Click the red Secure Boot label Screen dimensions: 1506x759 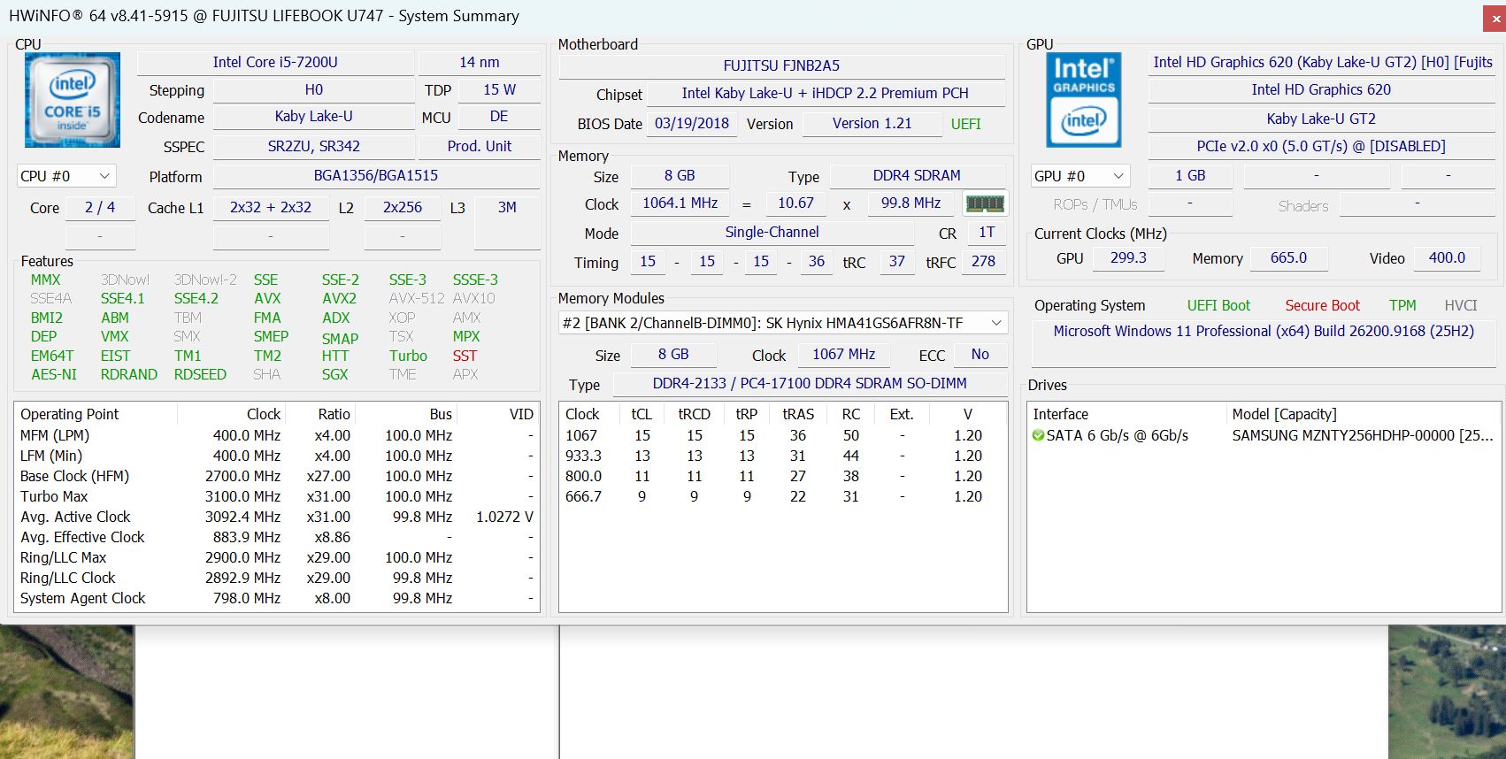(1323, 305)
